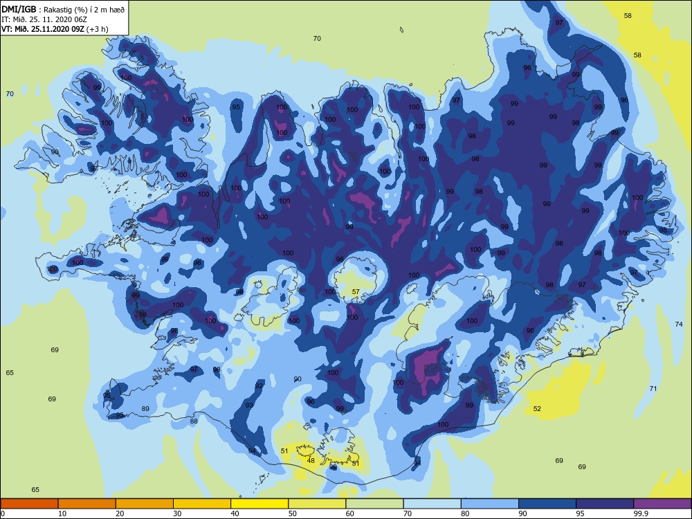Click the 'DMI/IGB : Rakastig (%) í 2 m hæð' title
The height and width of the screenshot is (519, 692).
[x=63, y=10]
